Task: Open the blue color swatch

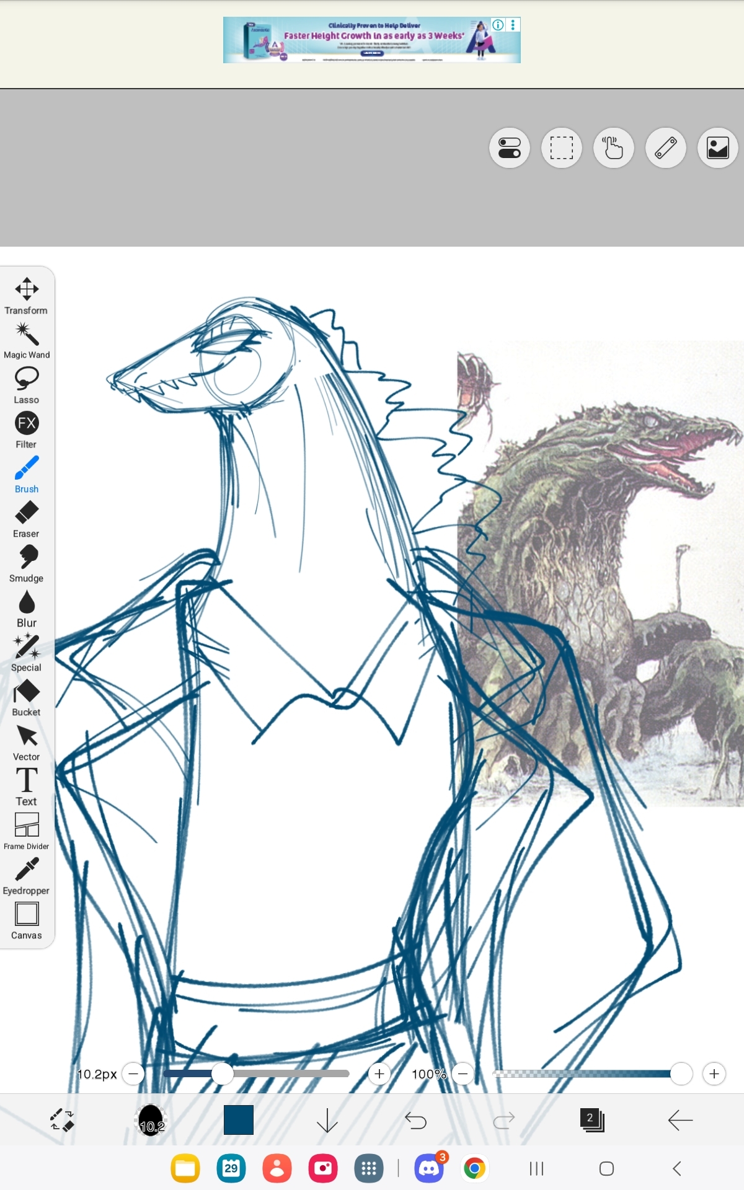Action: (x=239, y=1120)
